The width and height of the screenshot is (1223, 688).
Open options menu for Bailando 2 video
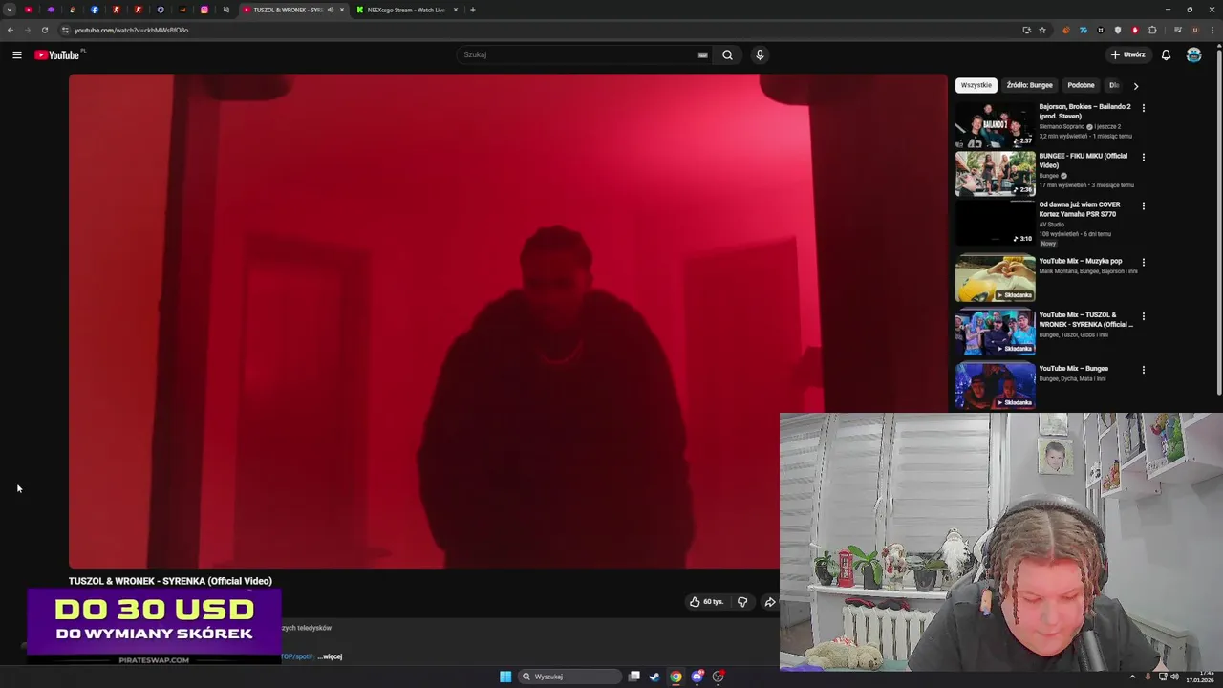point(1143,108)
